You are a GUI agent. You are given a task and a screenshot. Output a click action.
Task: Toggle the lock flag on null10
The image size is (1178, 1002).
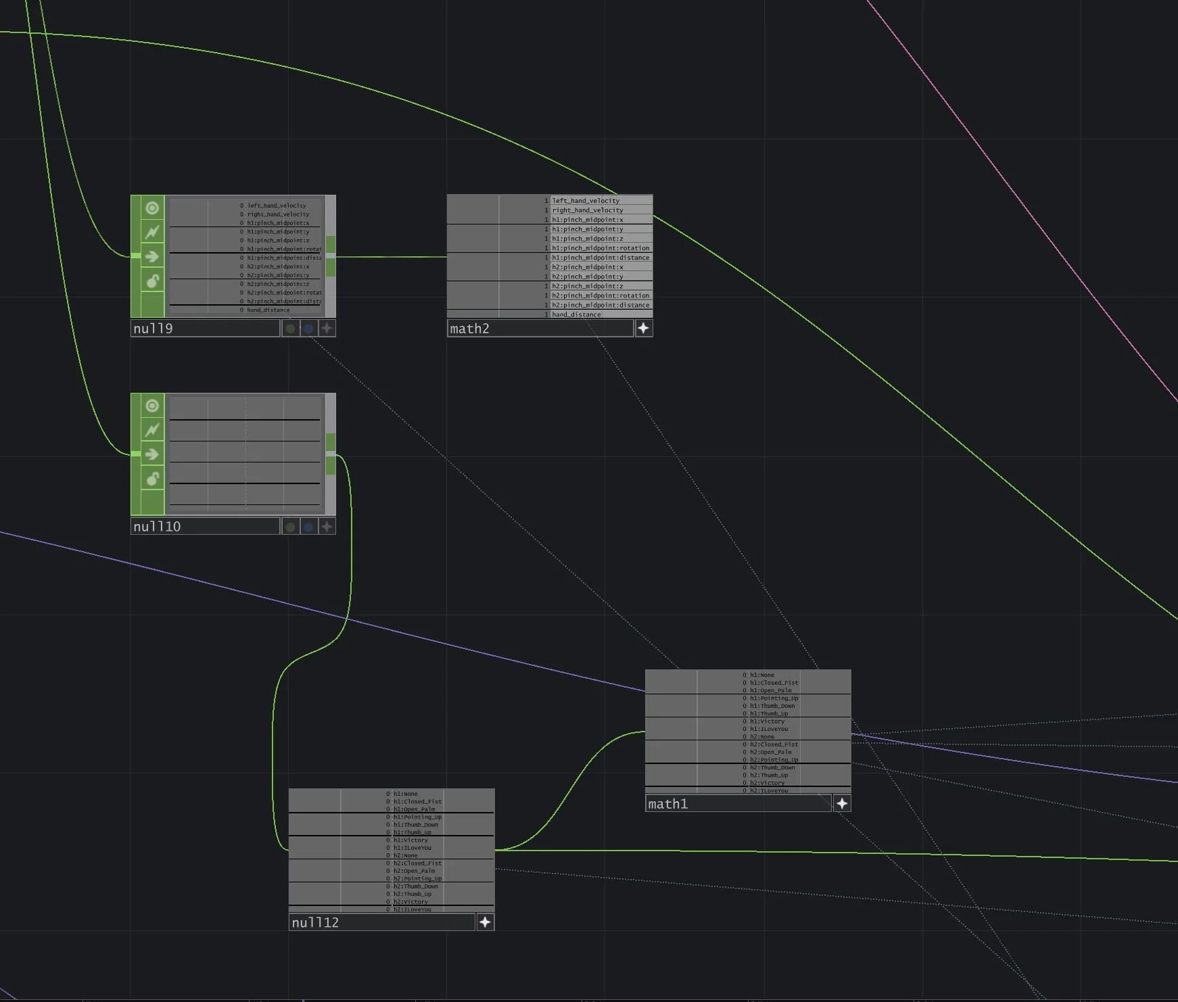[x=152, y=479]
